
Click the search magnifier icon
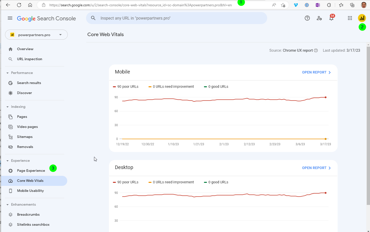pyautogui.click(x=93, y=18)
